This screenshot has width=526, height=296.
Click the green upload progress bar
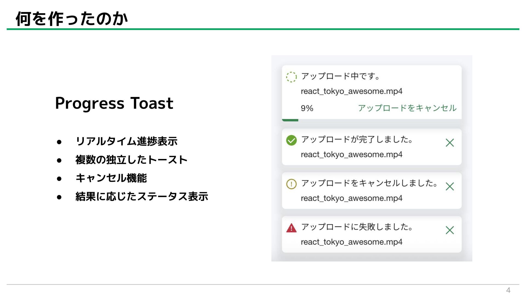coord(290,120)
